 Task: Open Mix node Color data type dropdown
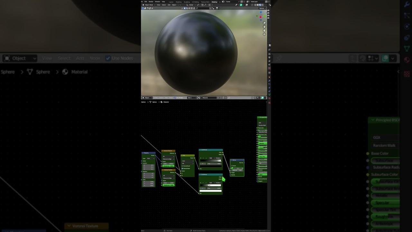[188, 161]
